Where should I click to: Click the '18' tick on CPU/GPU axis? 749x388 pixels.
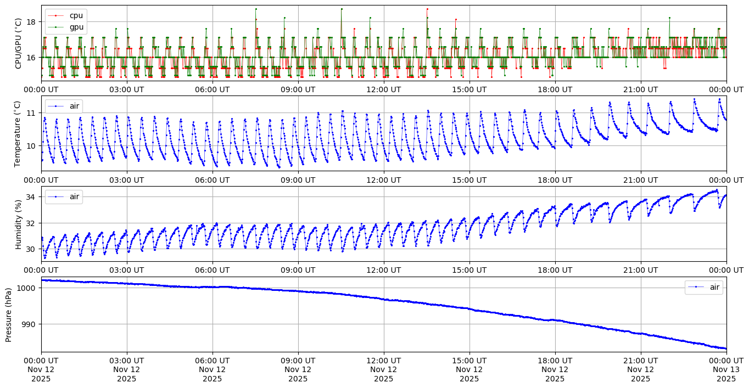(32, 22)
